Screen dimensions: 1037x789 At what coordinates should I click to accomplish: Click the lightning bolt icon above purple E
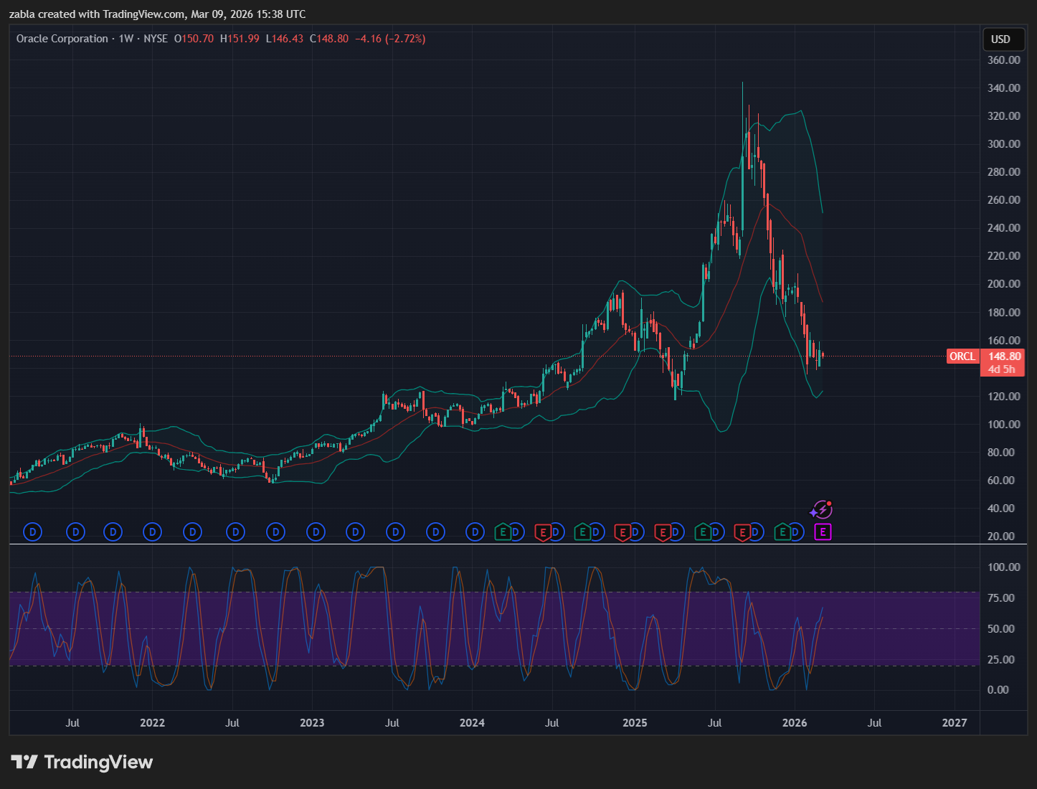(821, 510)
